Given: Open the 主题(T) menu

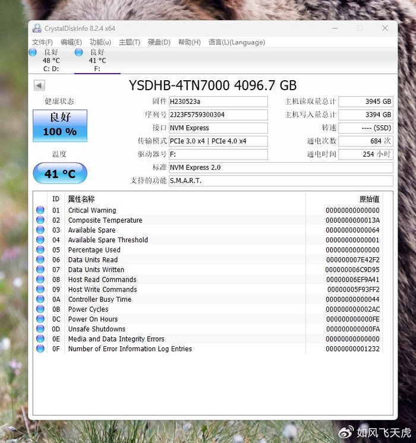Looking at the screenshot, I should [x=129, y=42].
